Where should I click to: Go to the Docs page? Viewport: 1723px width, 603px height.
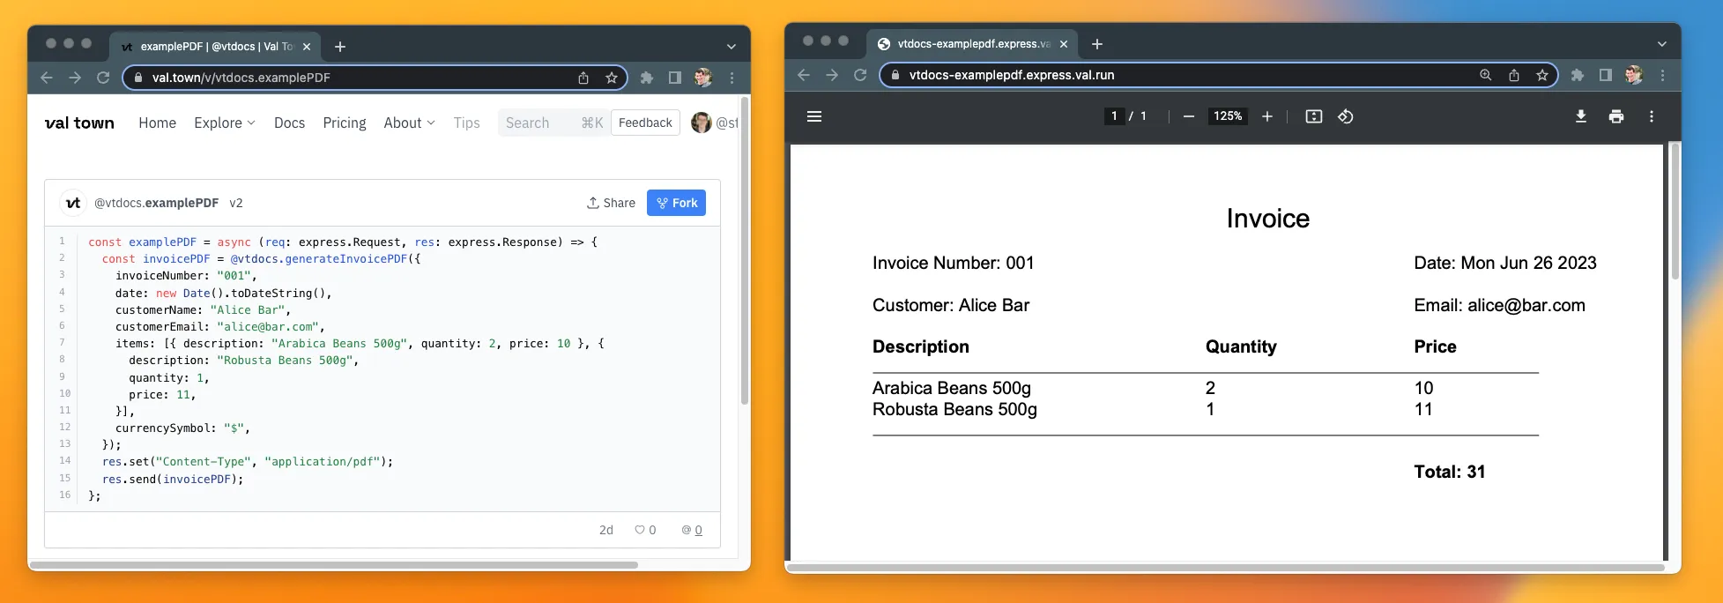point(289,123)
